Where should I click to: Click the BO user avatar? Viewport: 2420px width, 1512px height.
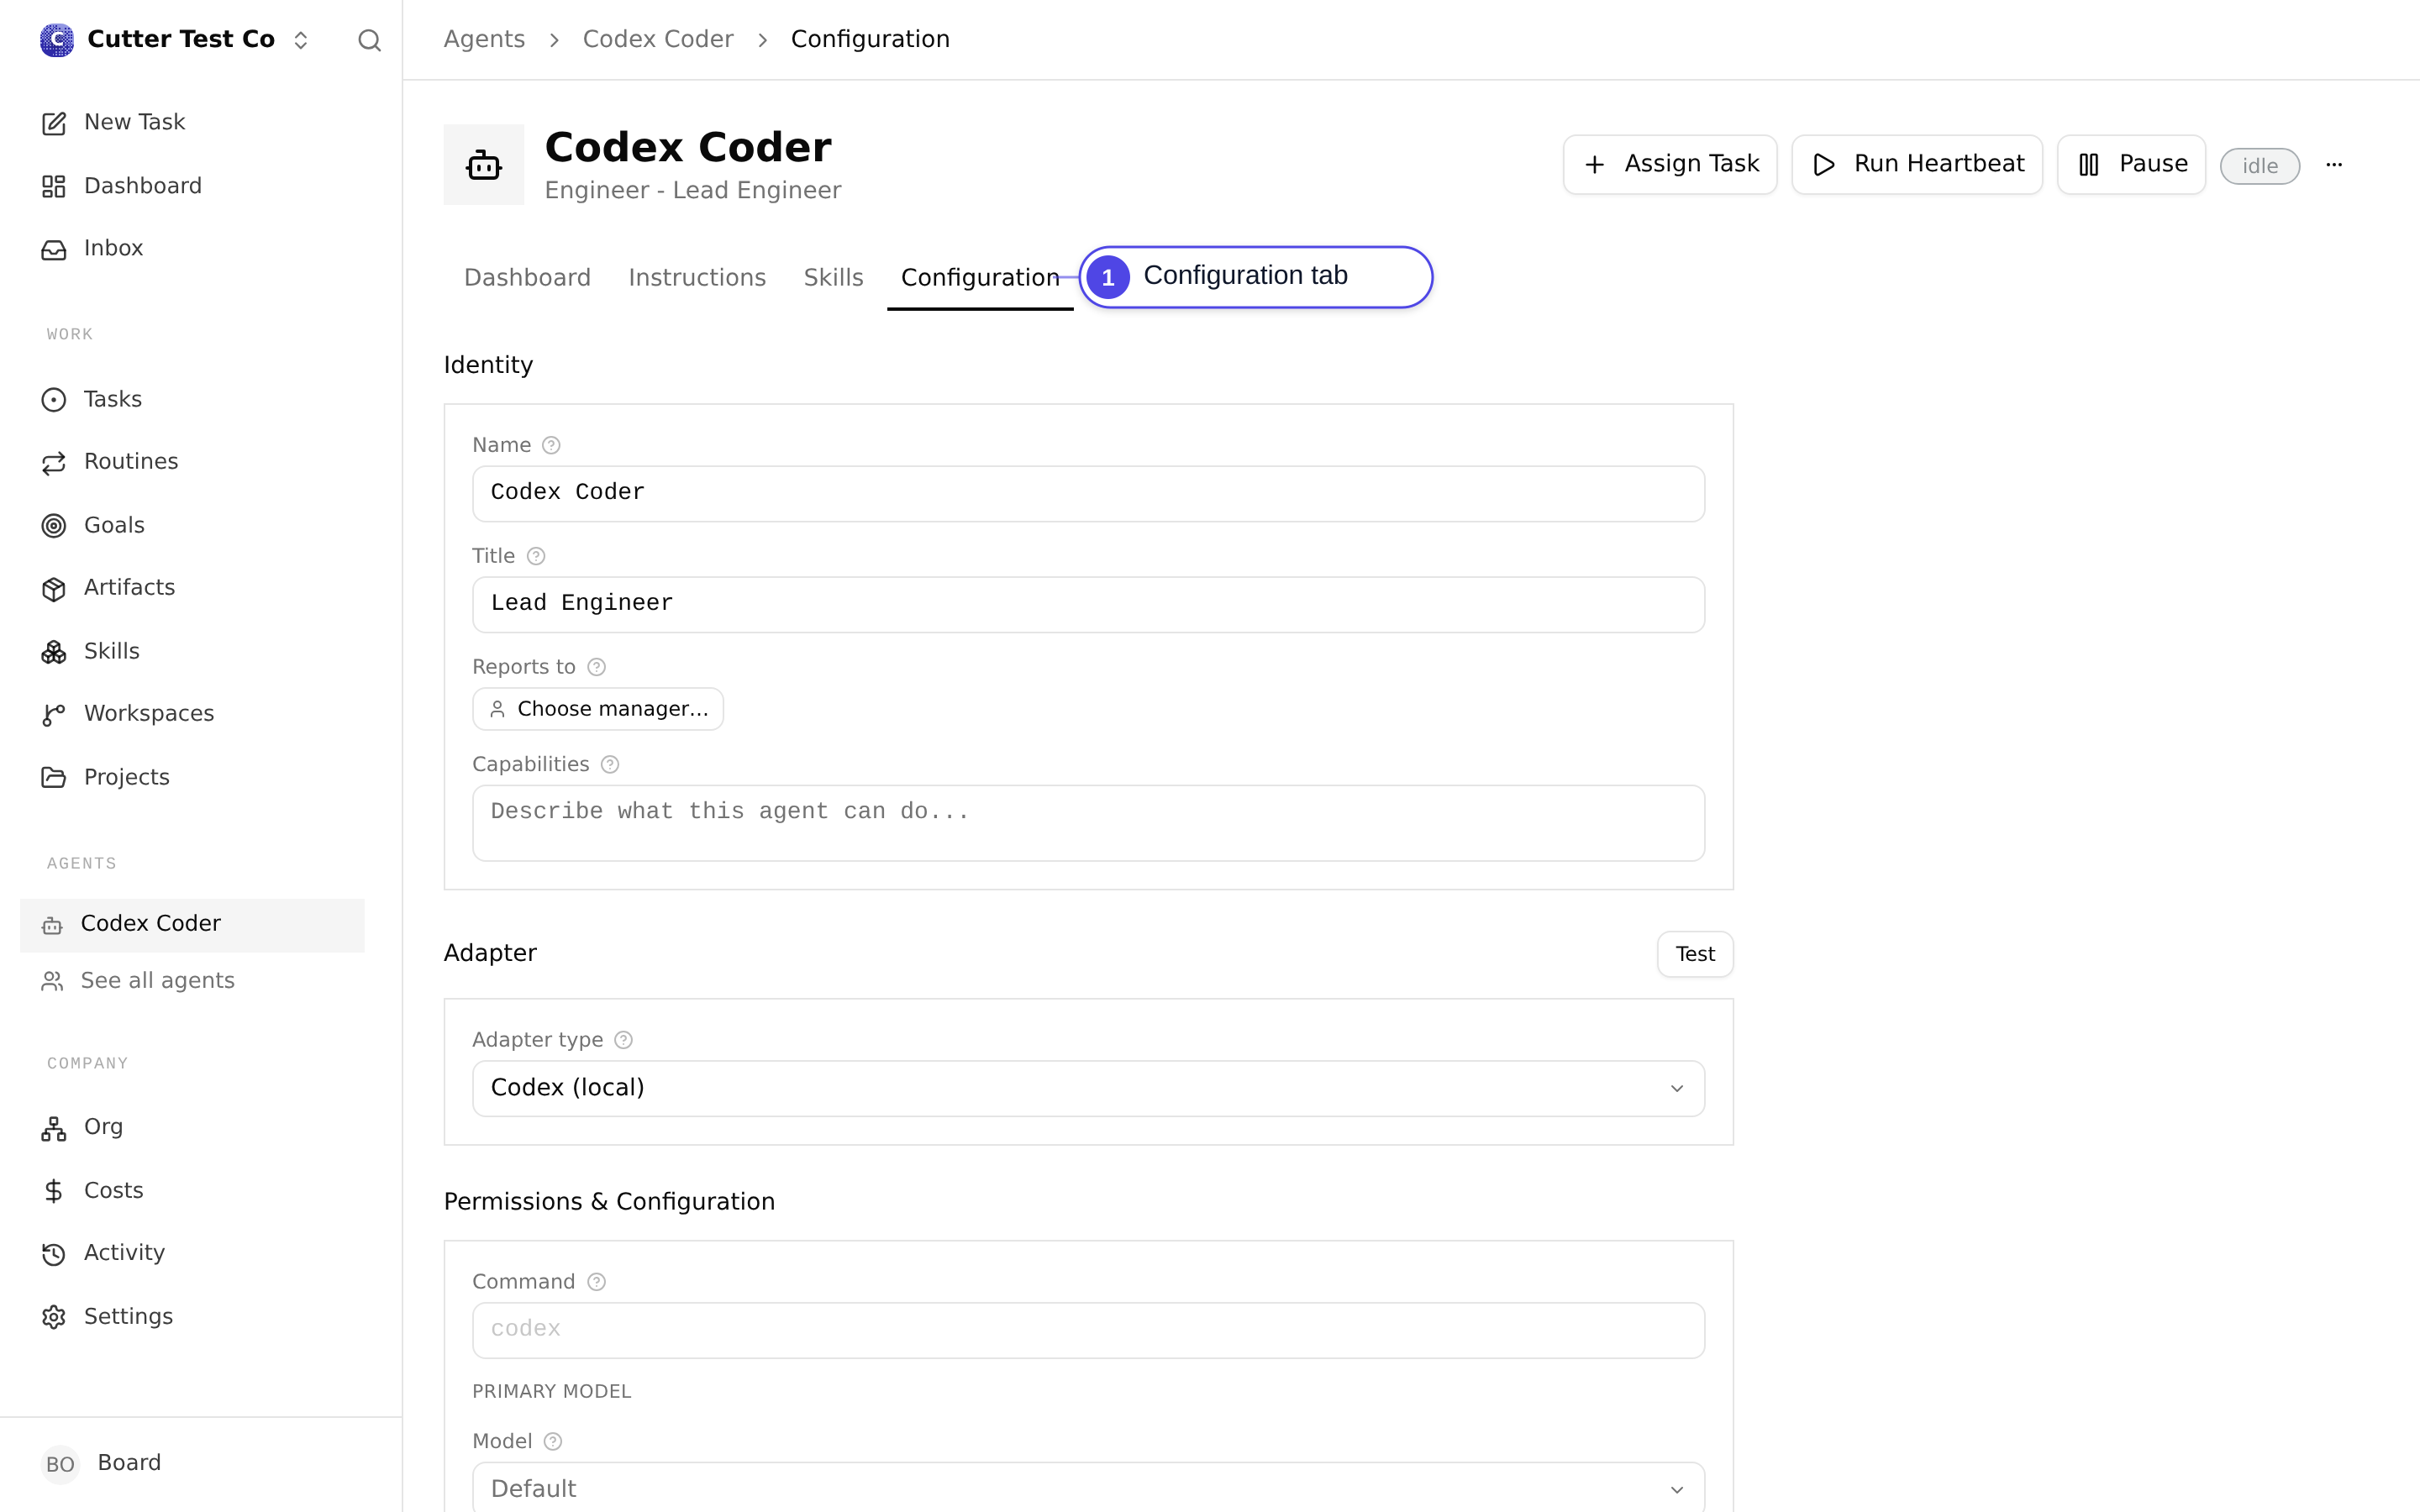click(60, 1464)
